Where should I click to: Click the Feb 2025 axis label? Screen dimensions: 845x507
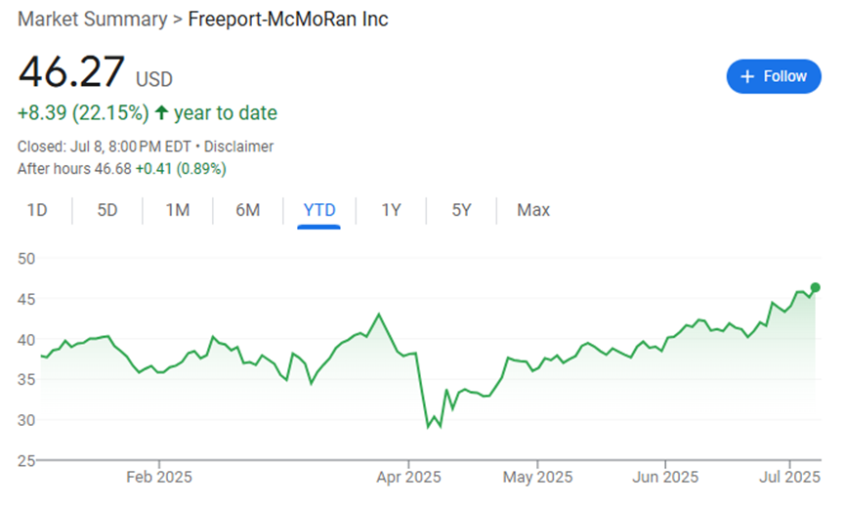(159, 478)
